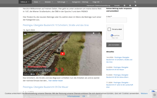Open Kategorien – Sitemap menu item

tap(80, 2)
